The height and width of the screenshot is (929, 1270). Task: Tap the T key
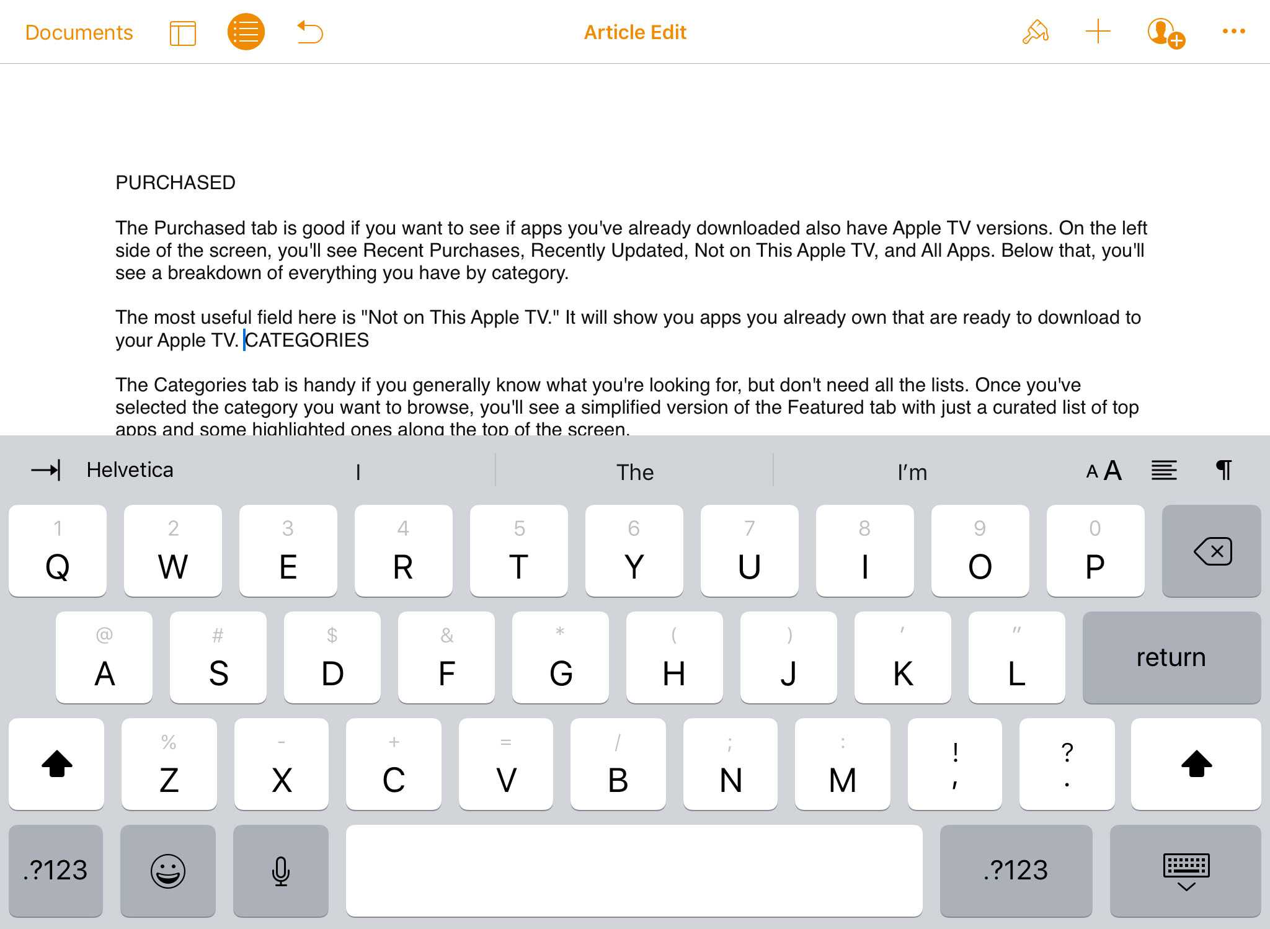(519, 551)
